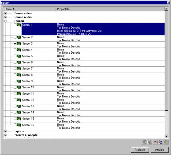Click the scrollbar down arrow
This screenshot has width=171, height=155.
click(166, 136)
